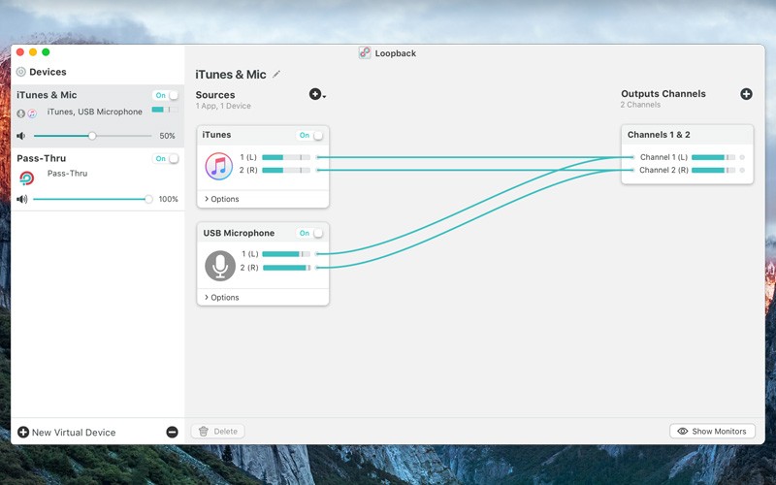Select the iTunes & Mic device in sidebar
The width and height of the screenshot is (776, 485).
[x=98, y=115]
